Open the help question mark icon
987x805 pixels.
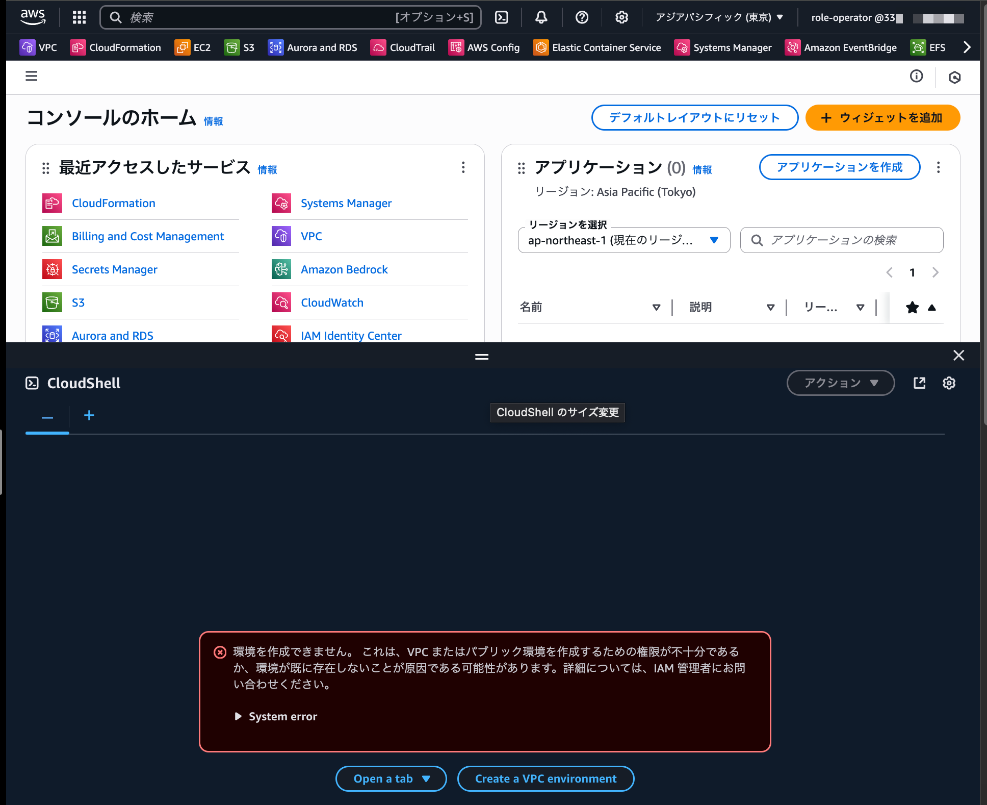tap(582, 17)
